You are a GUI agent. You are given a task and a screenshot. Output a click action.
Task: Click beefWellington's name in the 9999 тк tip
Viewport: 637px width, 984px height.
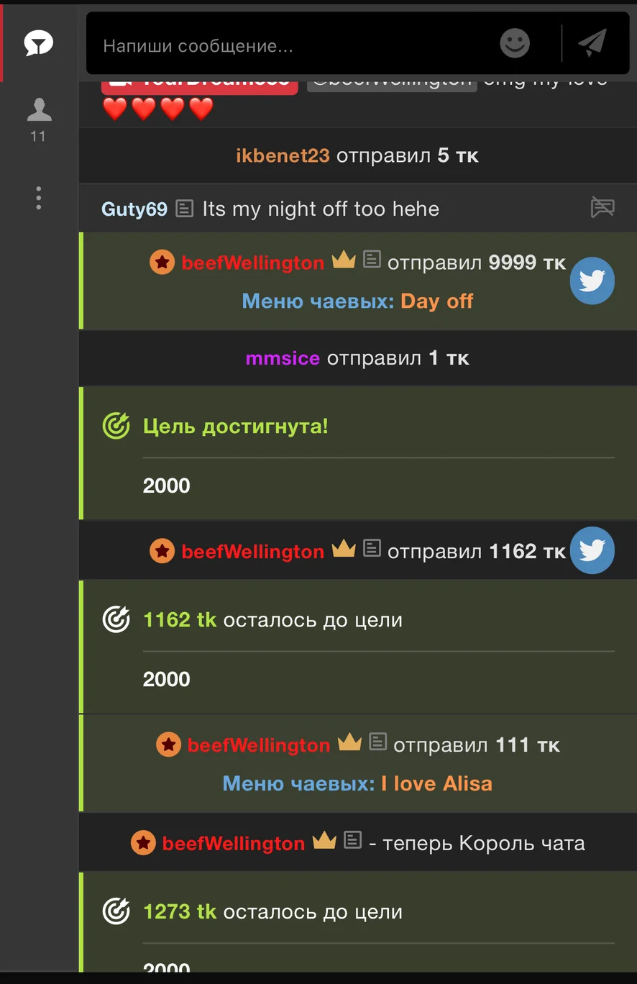[x=252, y=263]
